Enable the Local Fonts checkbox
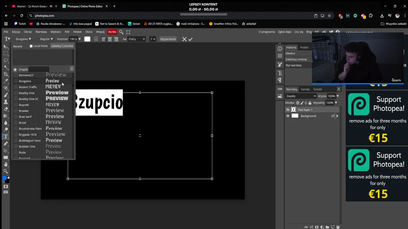Screen dimensions: 408x229 (31, 46)
